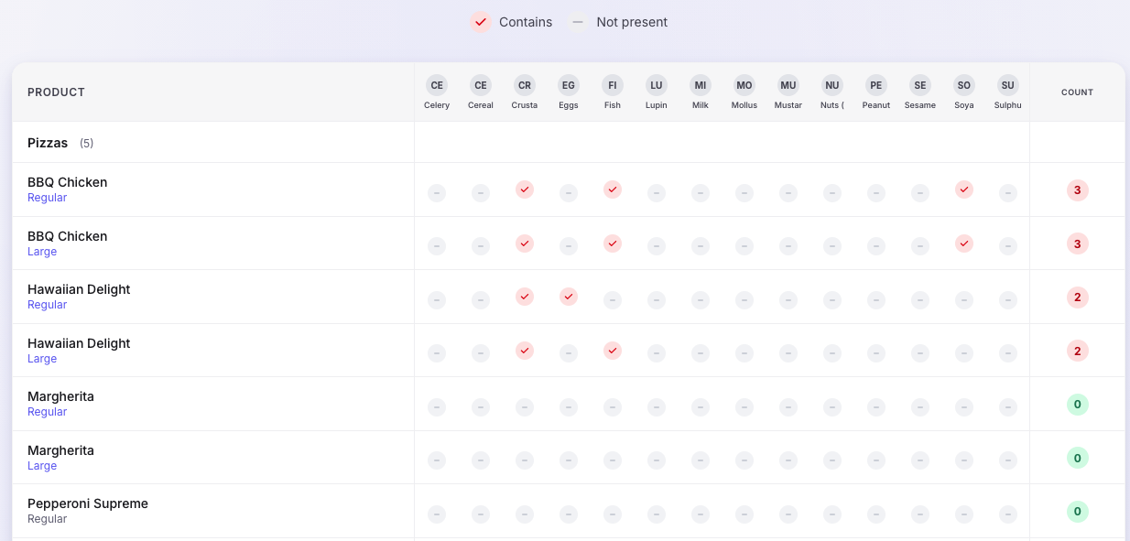Click the COUNT column header
This screenshot has height=541, width=1130.
(x=1077, y=92)
